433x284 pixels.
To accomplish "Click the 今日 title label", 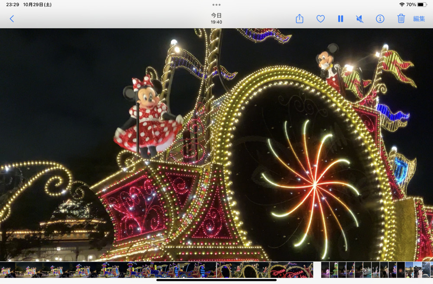I will [x=216, y=16].
